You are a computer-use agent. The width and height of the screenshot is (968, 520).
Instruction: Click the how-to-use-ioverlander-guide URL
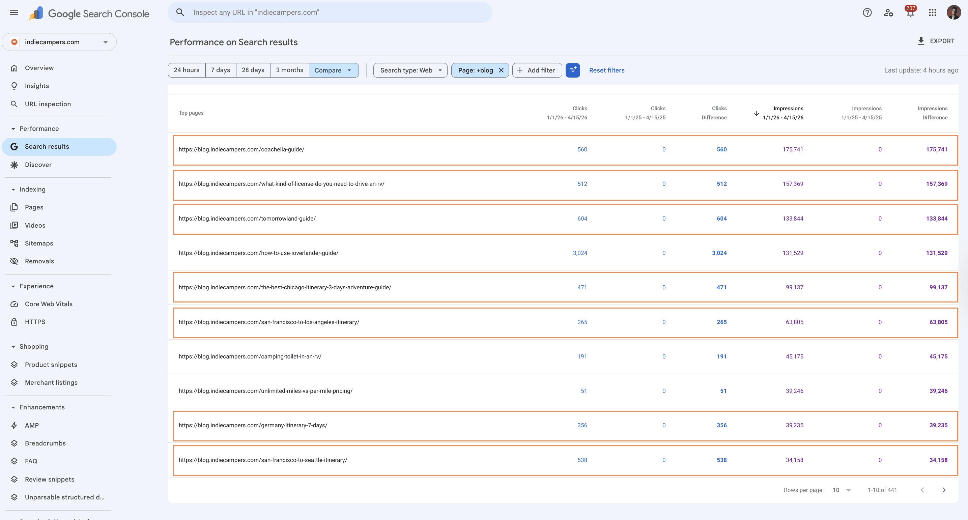tap(259, 253)
